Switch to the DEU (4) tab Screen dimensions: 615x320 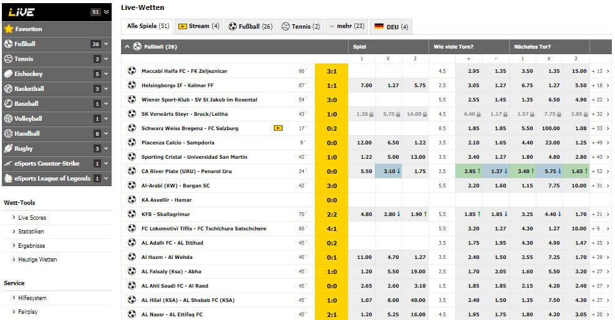(391, 26)
